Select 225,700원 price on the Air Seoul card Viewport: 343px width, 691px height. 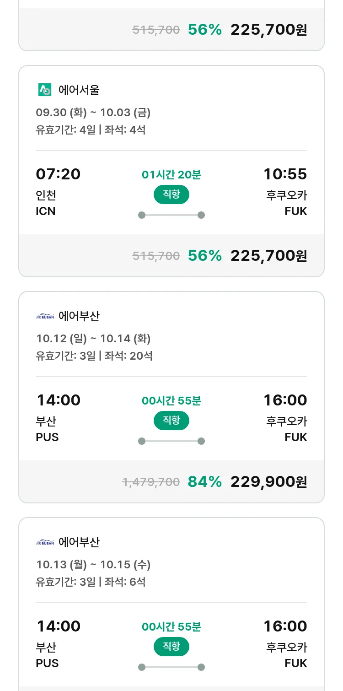pos(268,255)
